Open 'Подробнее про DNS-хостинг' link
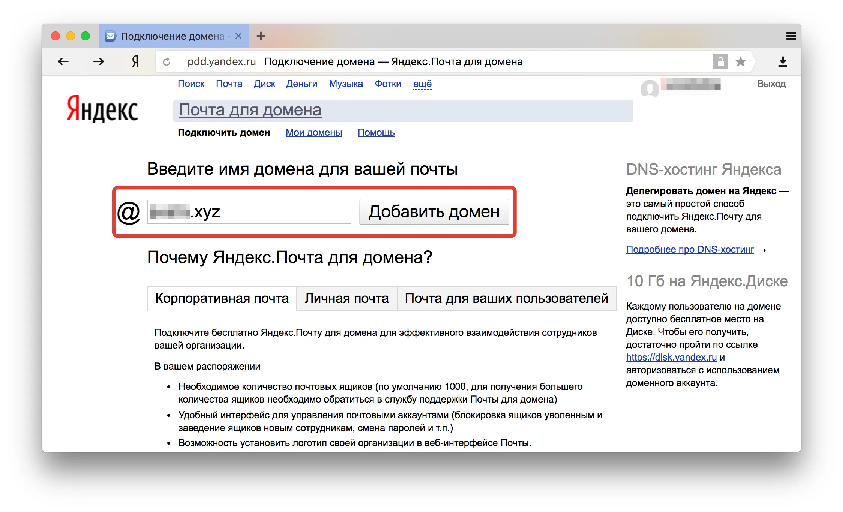 coord(690,249)
